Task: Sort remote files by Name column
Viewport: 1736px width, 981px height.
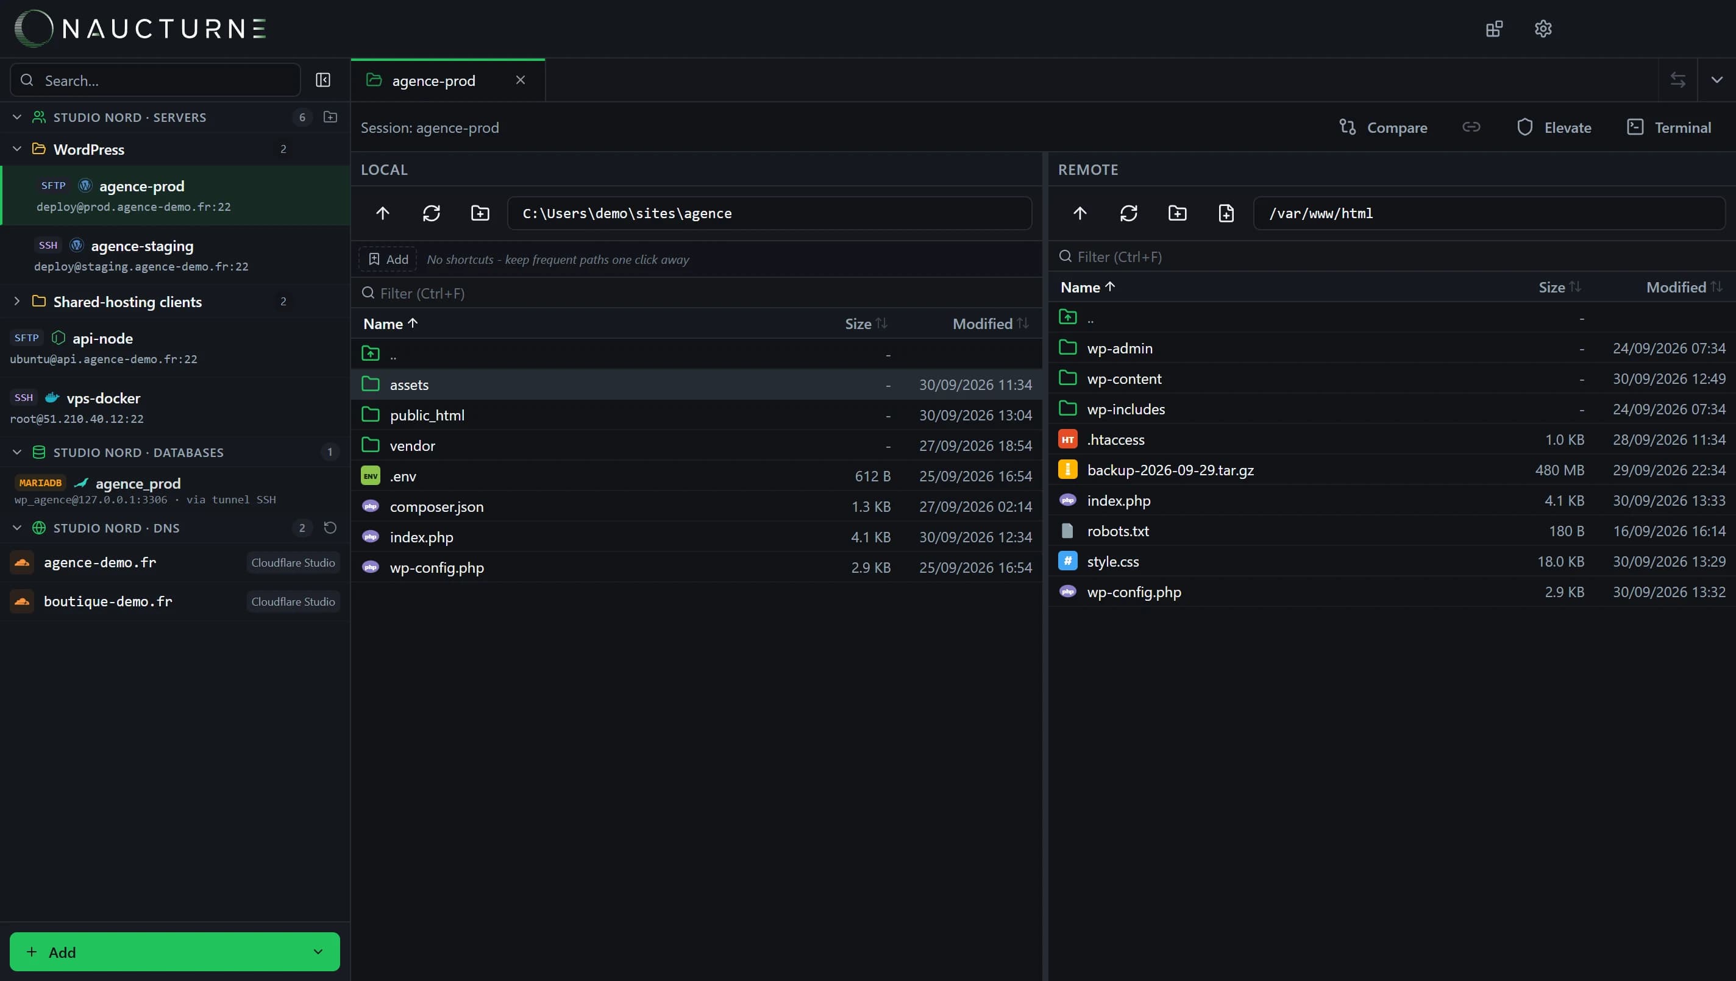Action: click(x=1087, y=288)
